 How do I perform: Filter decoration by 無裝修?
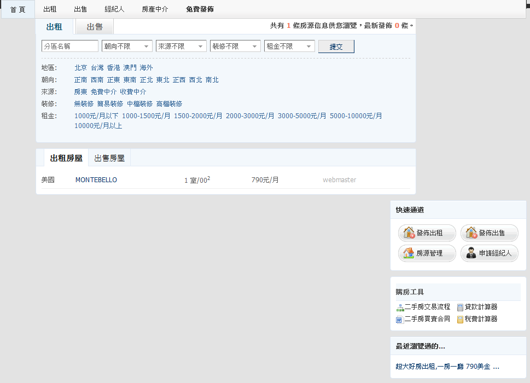[x=84, y=104]
